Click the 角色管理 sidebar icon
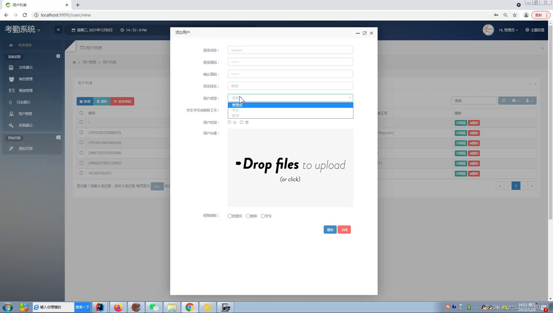This screenshot has width=553, height=313. point(11,79)
